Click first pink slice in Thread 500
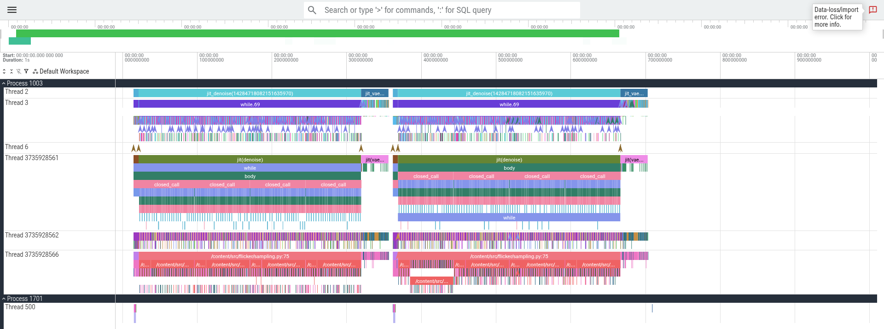Screen dimensions: 884x329 [x=135, y=308]
